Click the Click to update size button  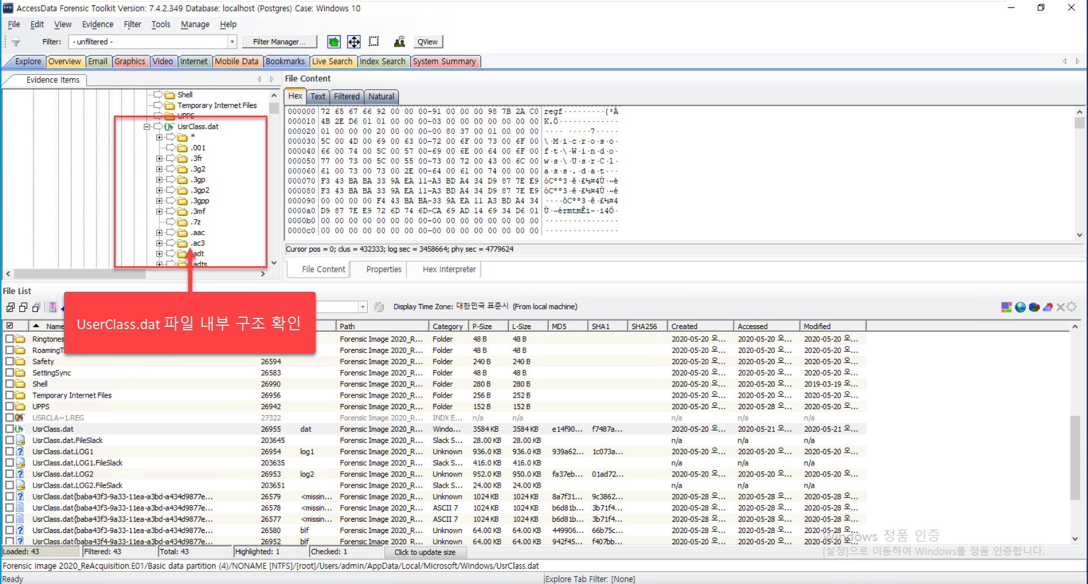click(425, 552)
